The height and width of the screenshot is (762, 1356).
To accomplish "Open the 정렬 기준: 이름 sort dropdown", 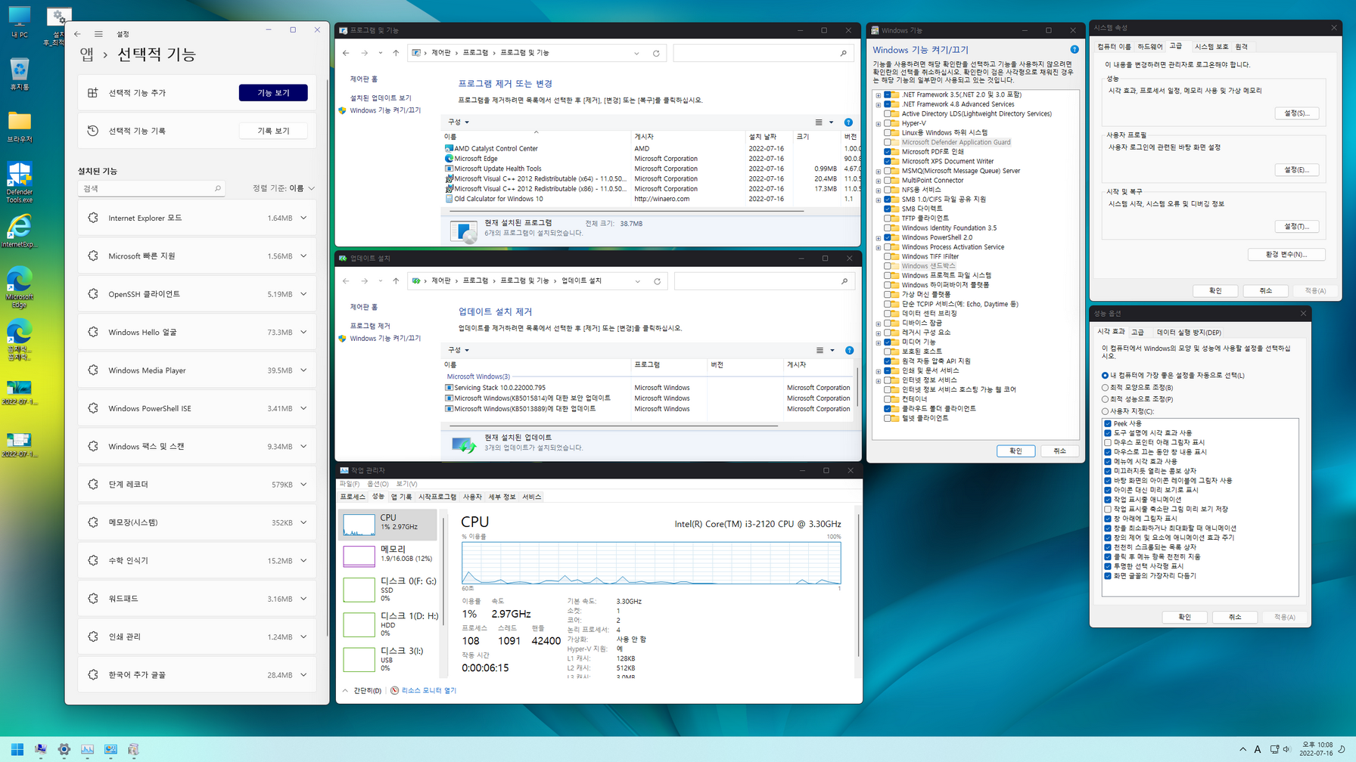I will coord(284,188).
